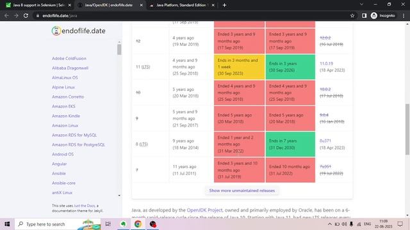
Task: Click the volume speaker tray icon
Action: 344,224
